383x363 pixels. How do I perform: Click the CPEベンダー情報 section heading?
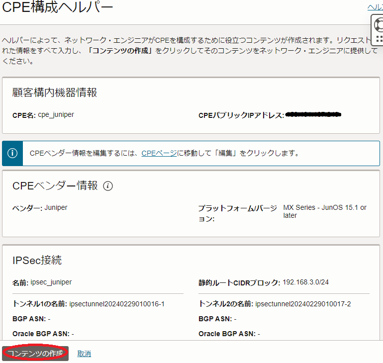(55, 186)
